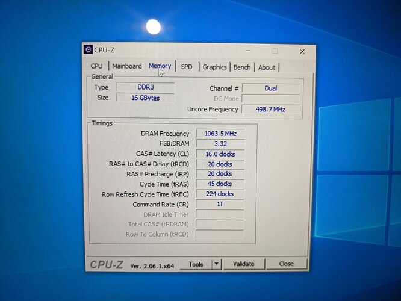Click the 3:32 FSB:DRAM value

220,144
